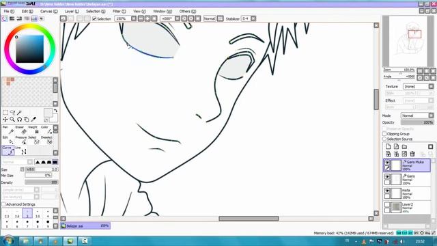Select the Color line tool
437x246 pixels.
pyautogui.click(x=46, y=130)
